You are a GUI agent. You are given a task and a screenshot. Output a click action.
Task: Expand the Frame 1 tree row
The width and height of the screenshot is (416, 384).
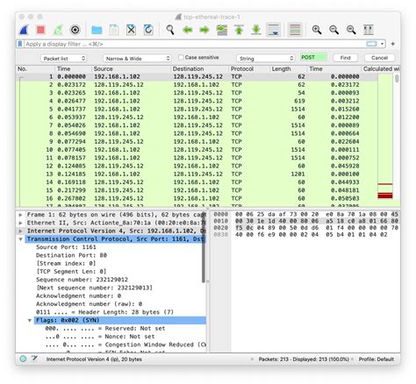pyautogui.click(x=20, y=215)
